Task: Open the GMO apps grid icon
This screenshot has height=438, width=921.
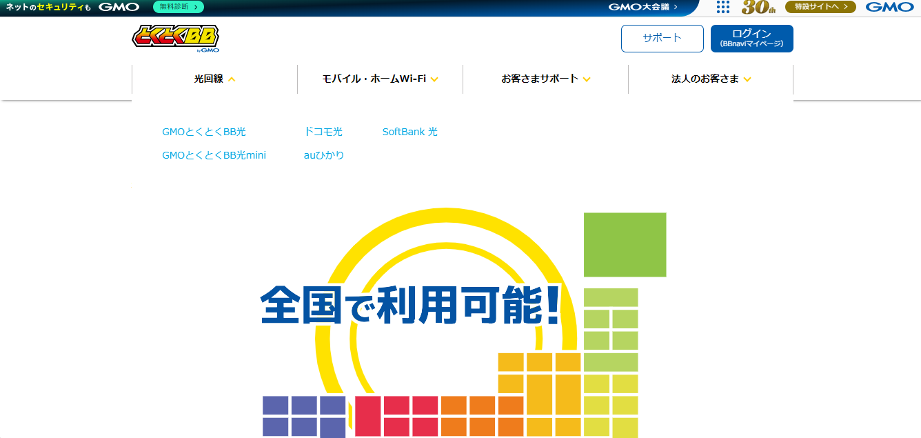Action: click(722, 7)
